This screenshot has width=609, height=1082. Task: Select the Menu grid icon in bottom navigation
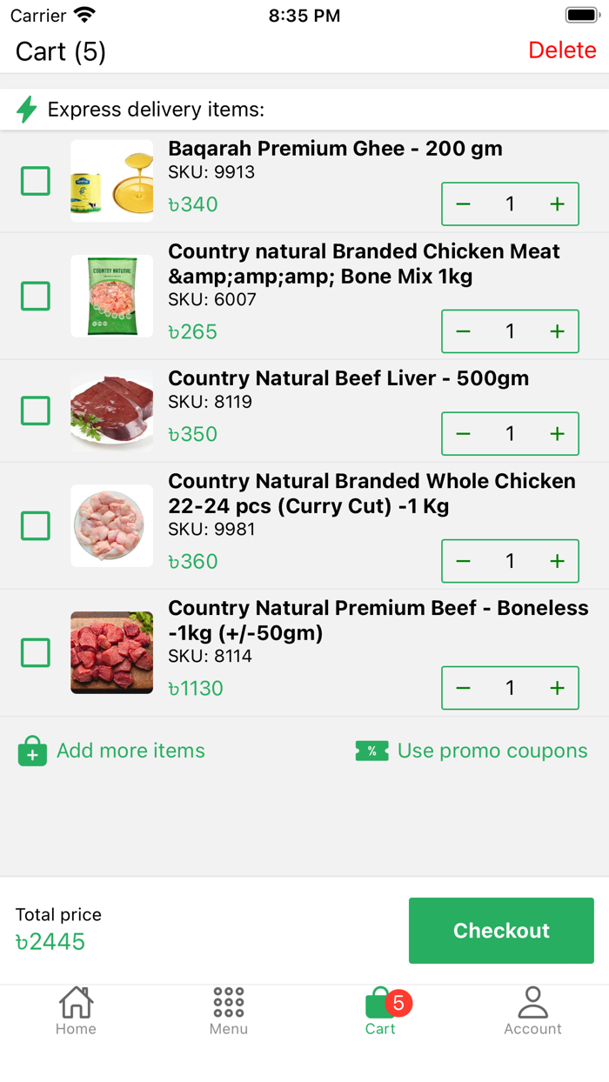point(228,1002)
